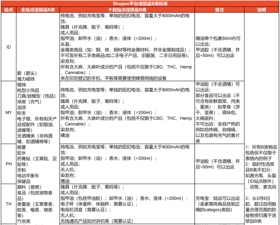Click '含酒精类（非纯酒精' entry
The height and width of the screenshot is (225, 280).
(x=35, y=139)
